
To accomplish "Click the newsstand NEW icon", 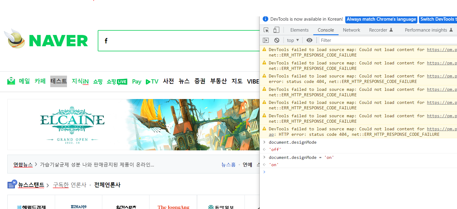I will 12,184.
